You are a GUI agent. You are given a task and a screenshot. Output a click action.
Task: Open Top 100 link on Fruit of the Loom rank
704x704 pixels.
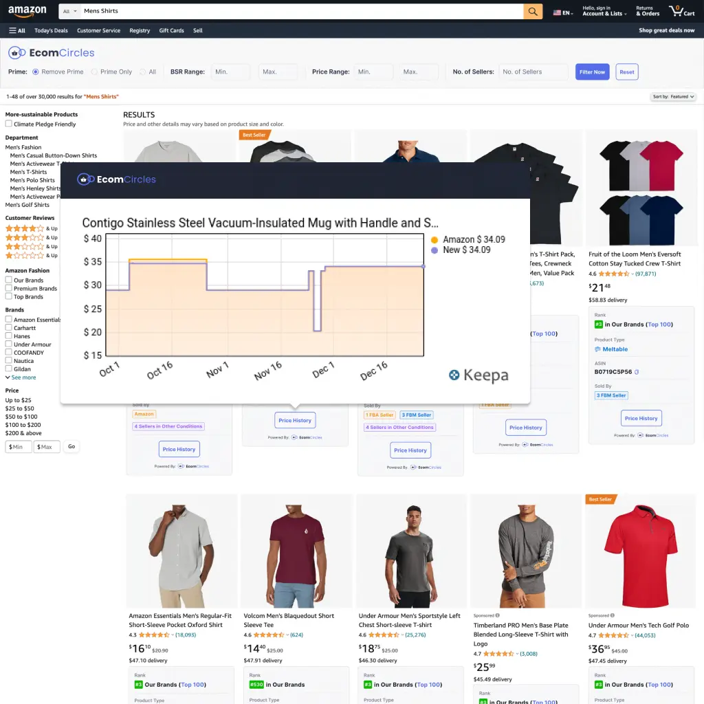point(659,324)
